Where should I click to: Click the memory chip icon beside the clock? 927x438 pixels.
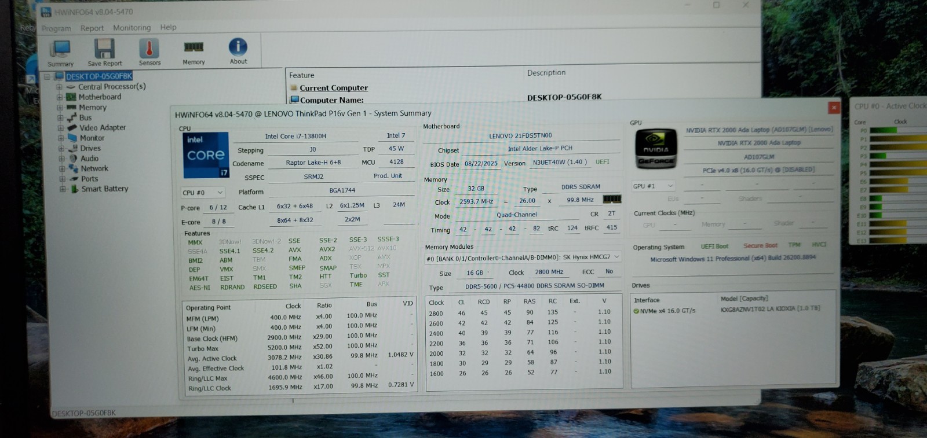pos(612,199)
